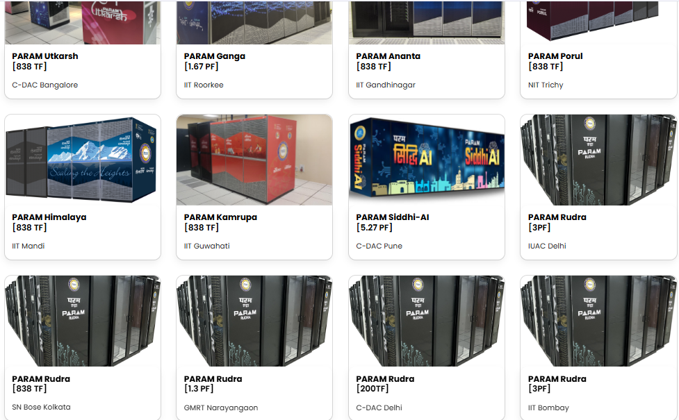Open the GMRT Narayangaon Rudra image
Image resolution: width=679 pixels, height=420 pixels.
tap(254, 321)
